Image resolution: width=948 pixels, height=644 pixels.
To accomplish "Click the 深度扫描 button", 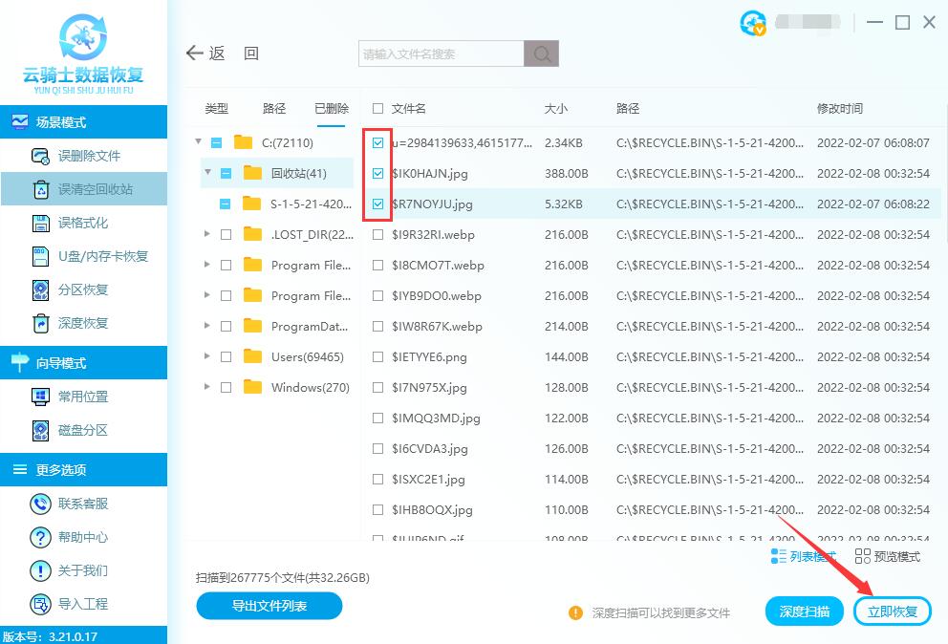I will pyautogui.click(x=804, y=612).
